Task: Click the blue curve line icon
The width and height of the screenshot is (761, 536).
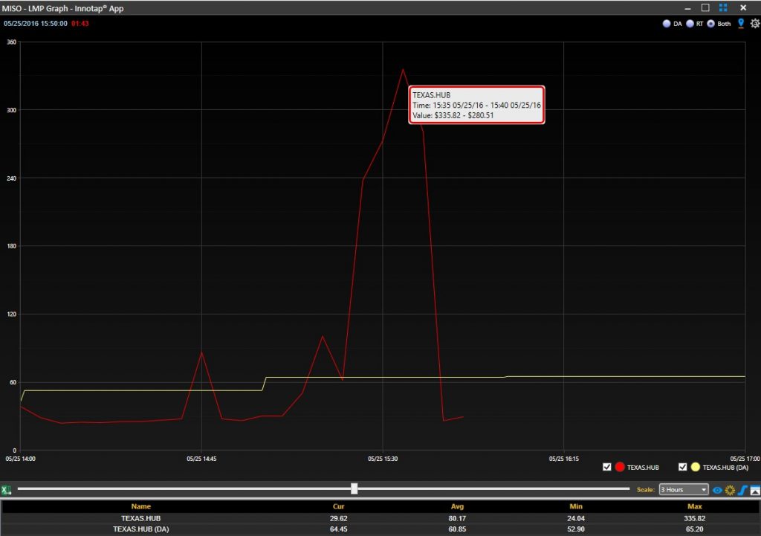Action: point(742,490)
